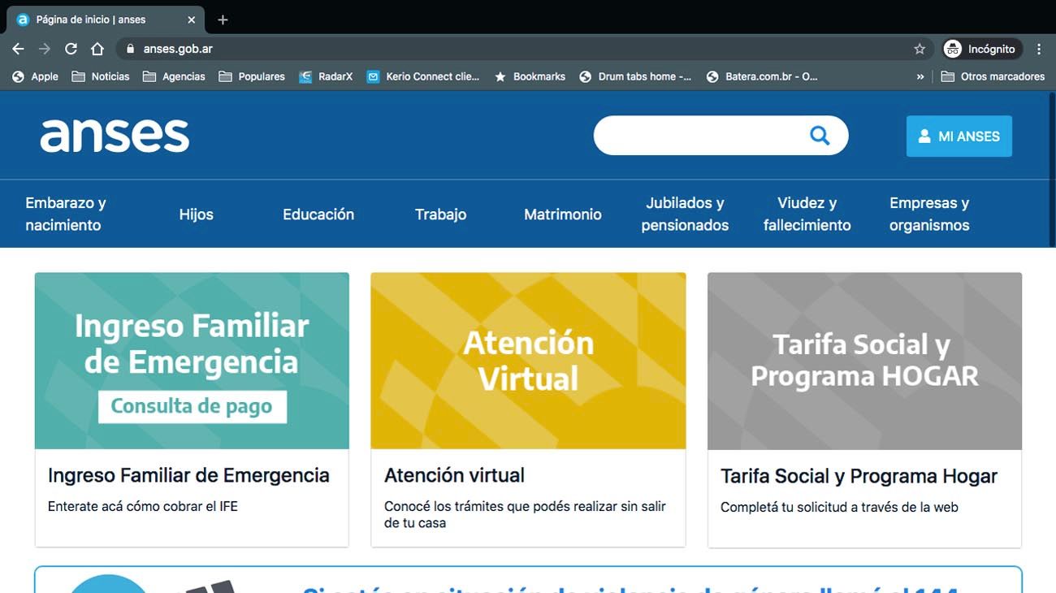Image resolution: width=1056 pixels, height=593 pixels.
Task: Close the Página de inicio tab
Action: 192,19
